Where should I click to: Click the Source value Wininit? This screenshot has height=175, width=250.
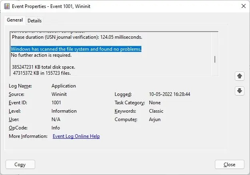click(x=60, y=94)
